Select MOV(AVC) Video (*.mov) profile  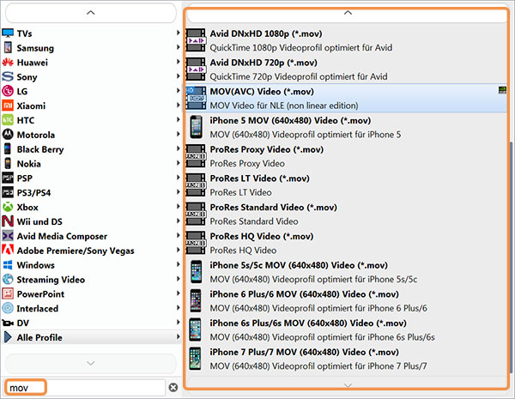[347, 98]
